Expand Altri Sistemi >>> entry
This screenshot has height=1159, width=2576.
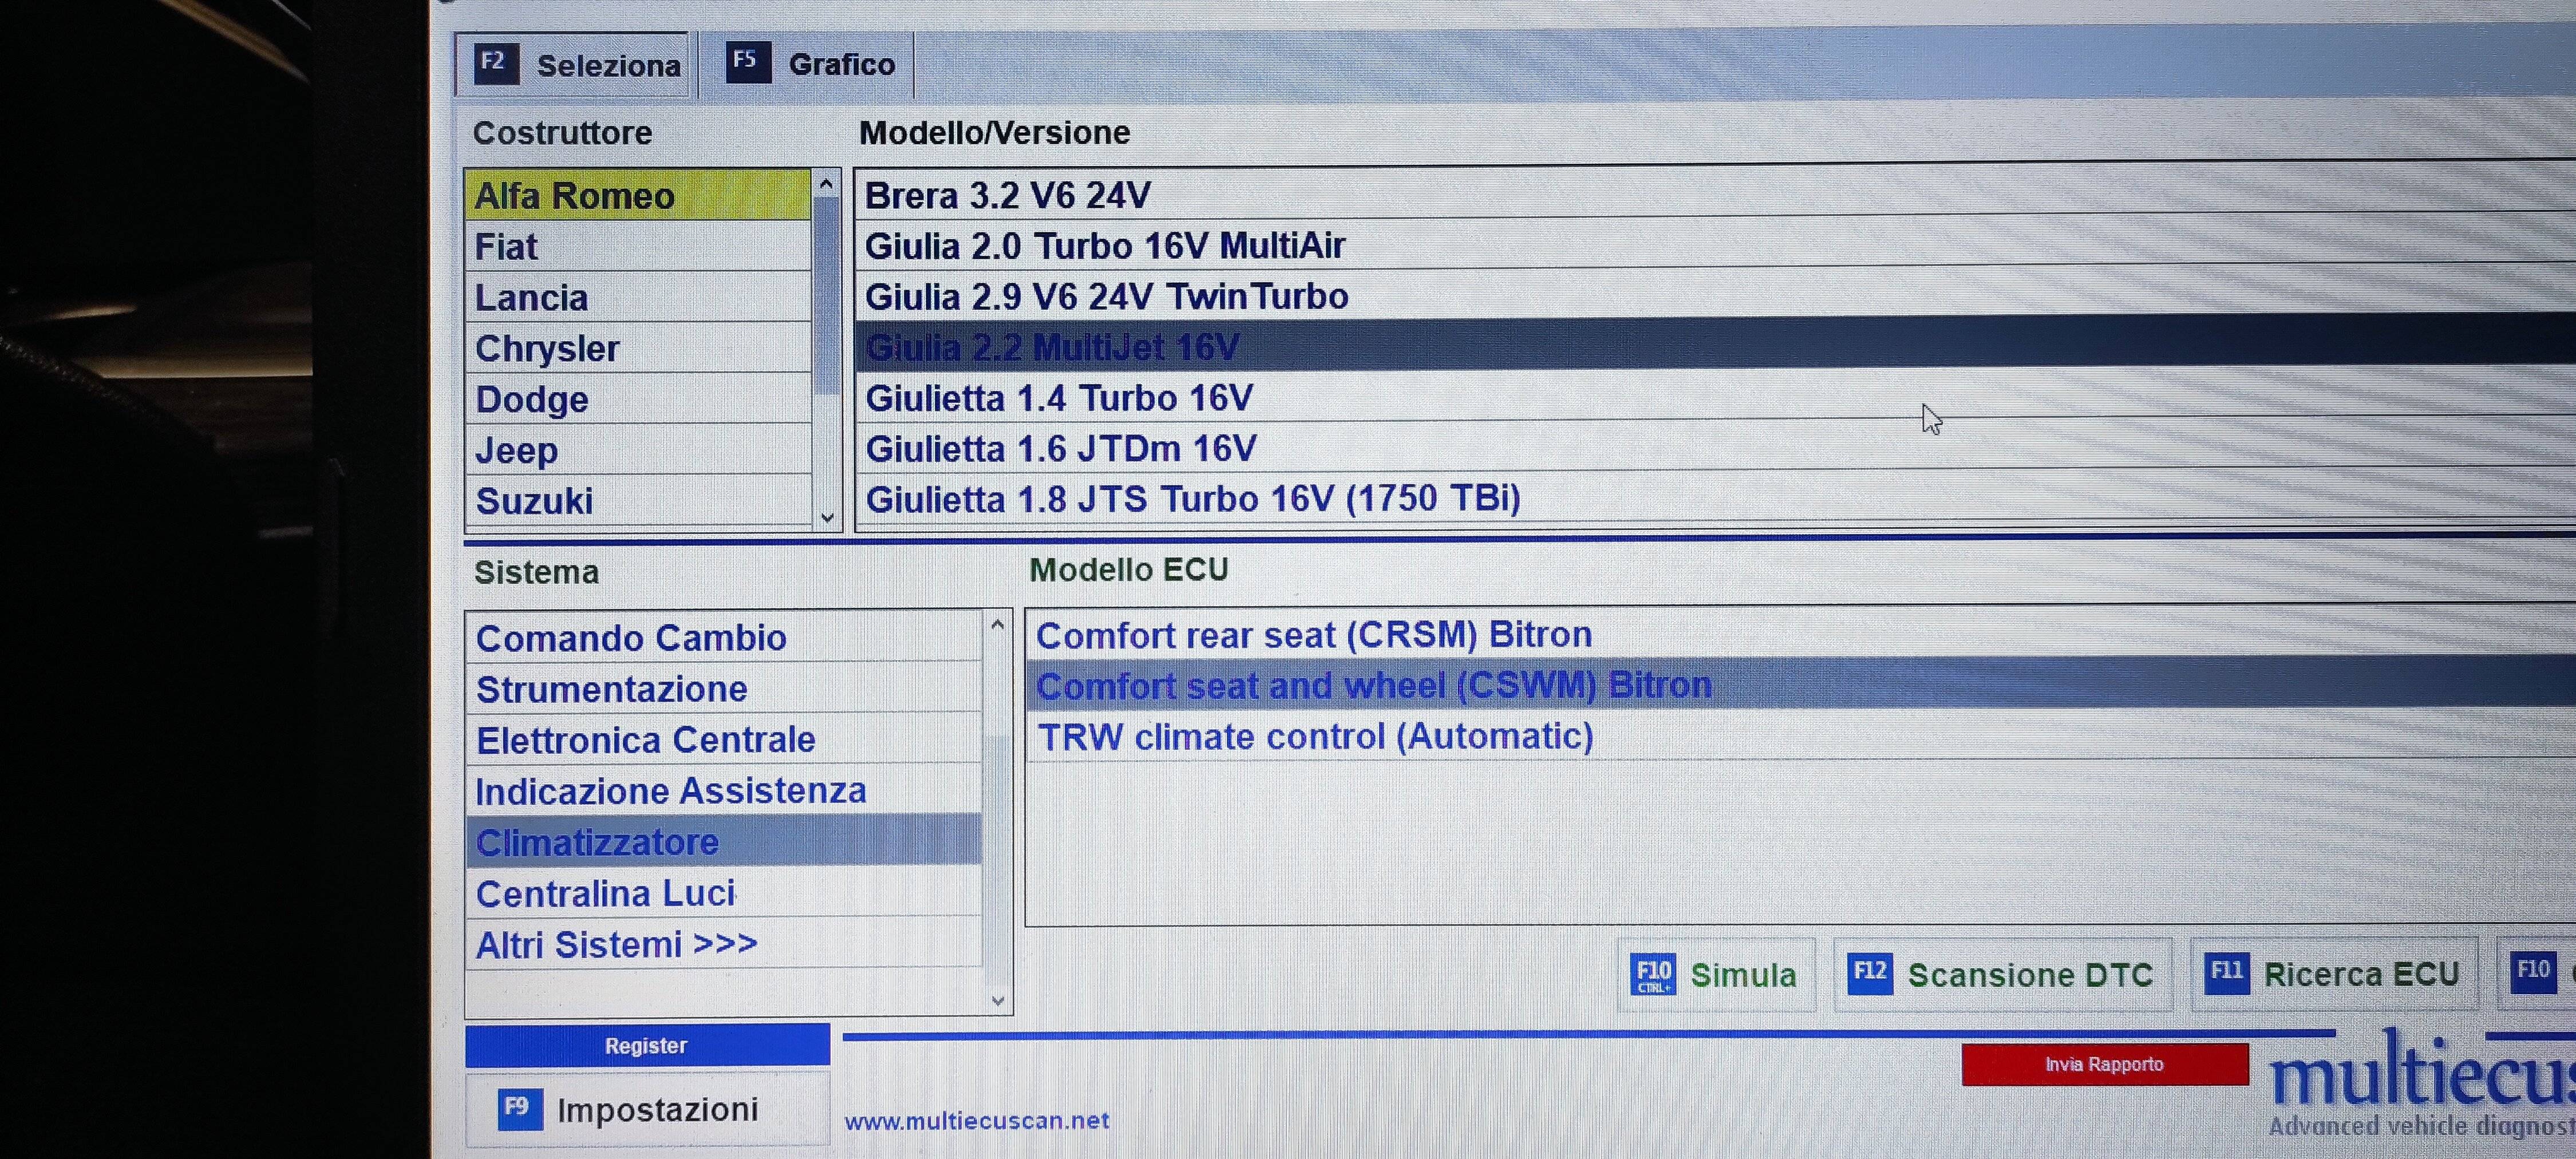724,943
